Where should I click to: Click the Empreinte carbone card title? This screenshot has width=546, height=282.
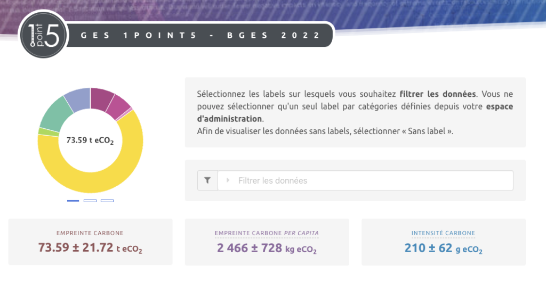90,233
